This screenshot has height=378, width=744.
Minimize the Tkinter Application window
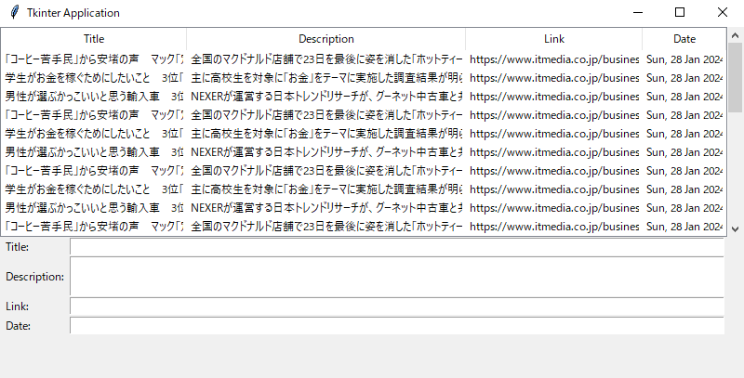[637, 13]
